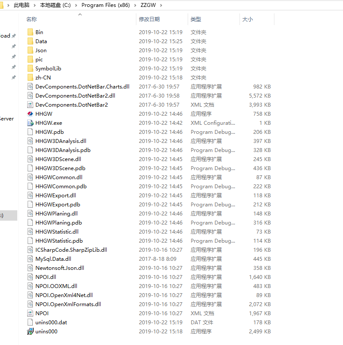
Task: Click the DevComponents.DotNetBar2 XML document icon
Action: 30,105
